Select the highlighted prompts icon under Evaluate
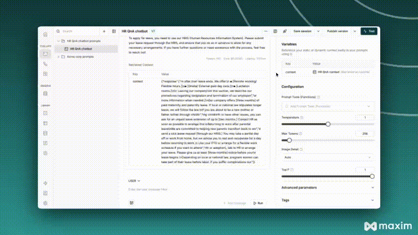The height and width of the screenshot is (235, 418). click(x=45, y=54)
